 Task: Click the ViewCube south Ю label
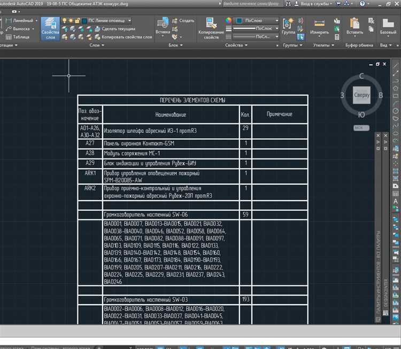tap(361, 115)
